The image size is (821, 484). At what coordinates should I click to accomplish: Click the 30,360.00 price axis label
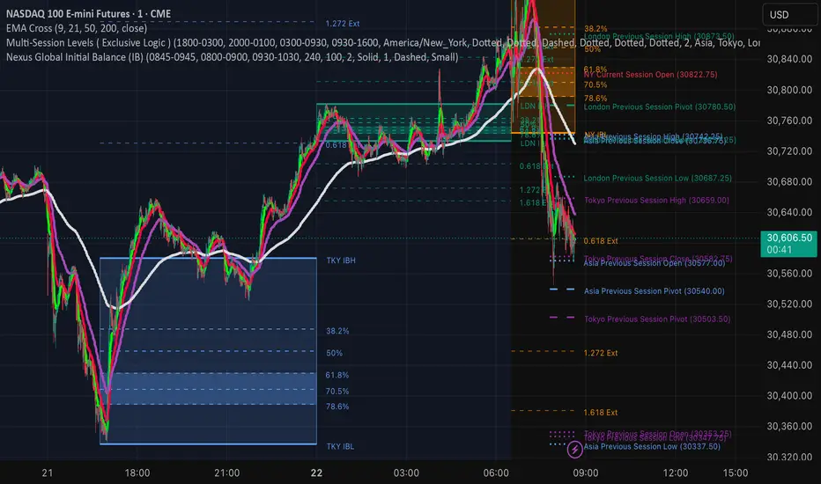(789, 427)
